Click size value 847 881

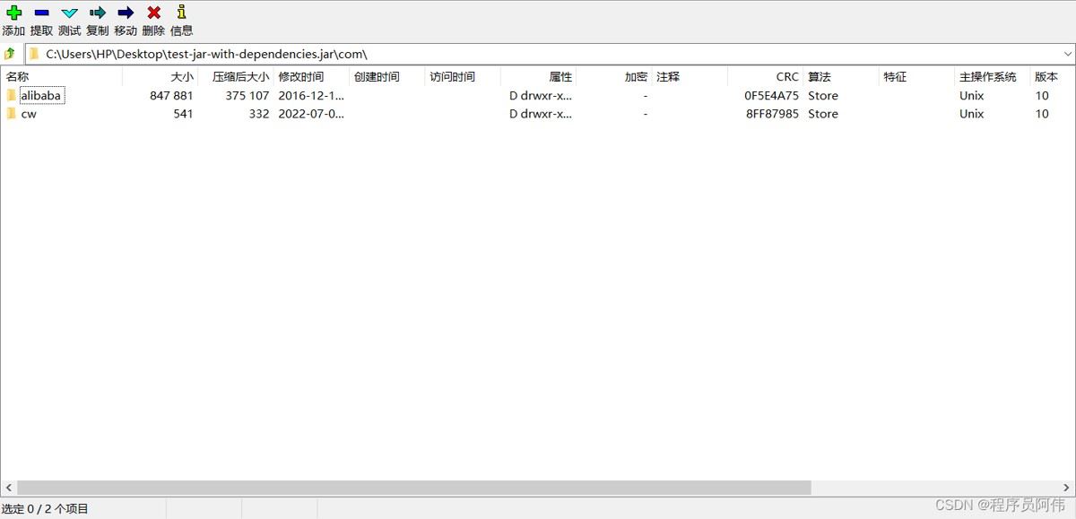coord(171,95)
